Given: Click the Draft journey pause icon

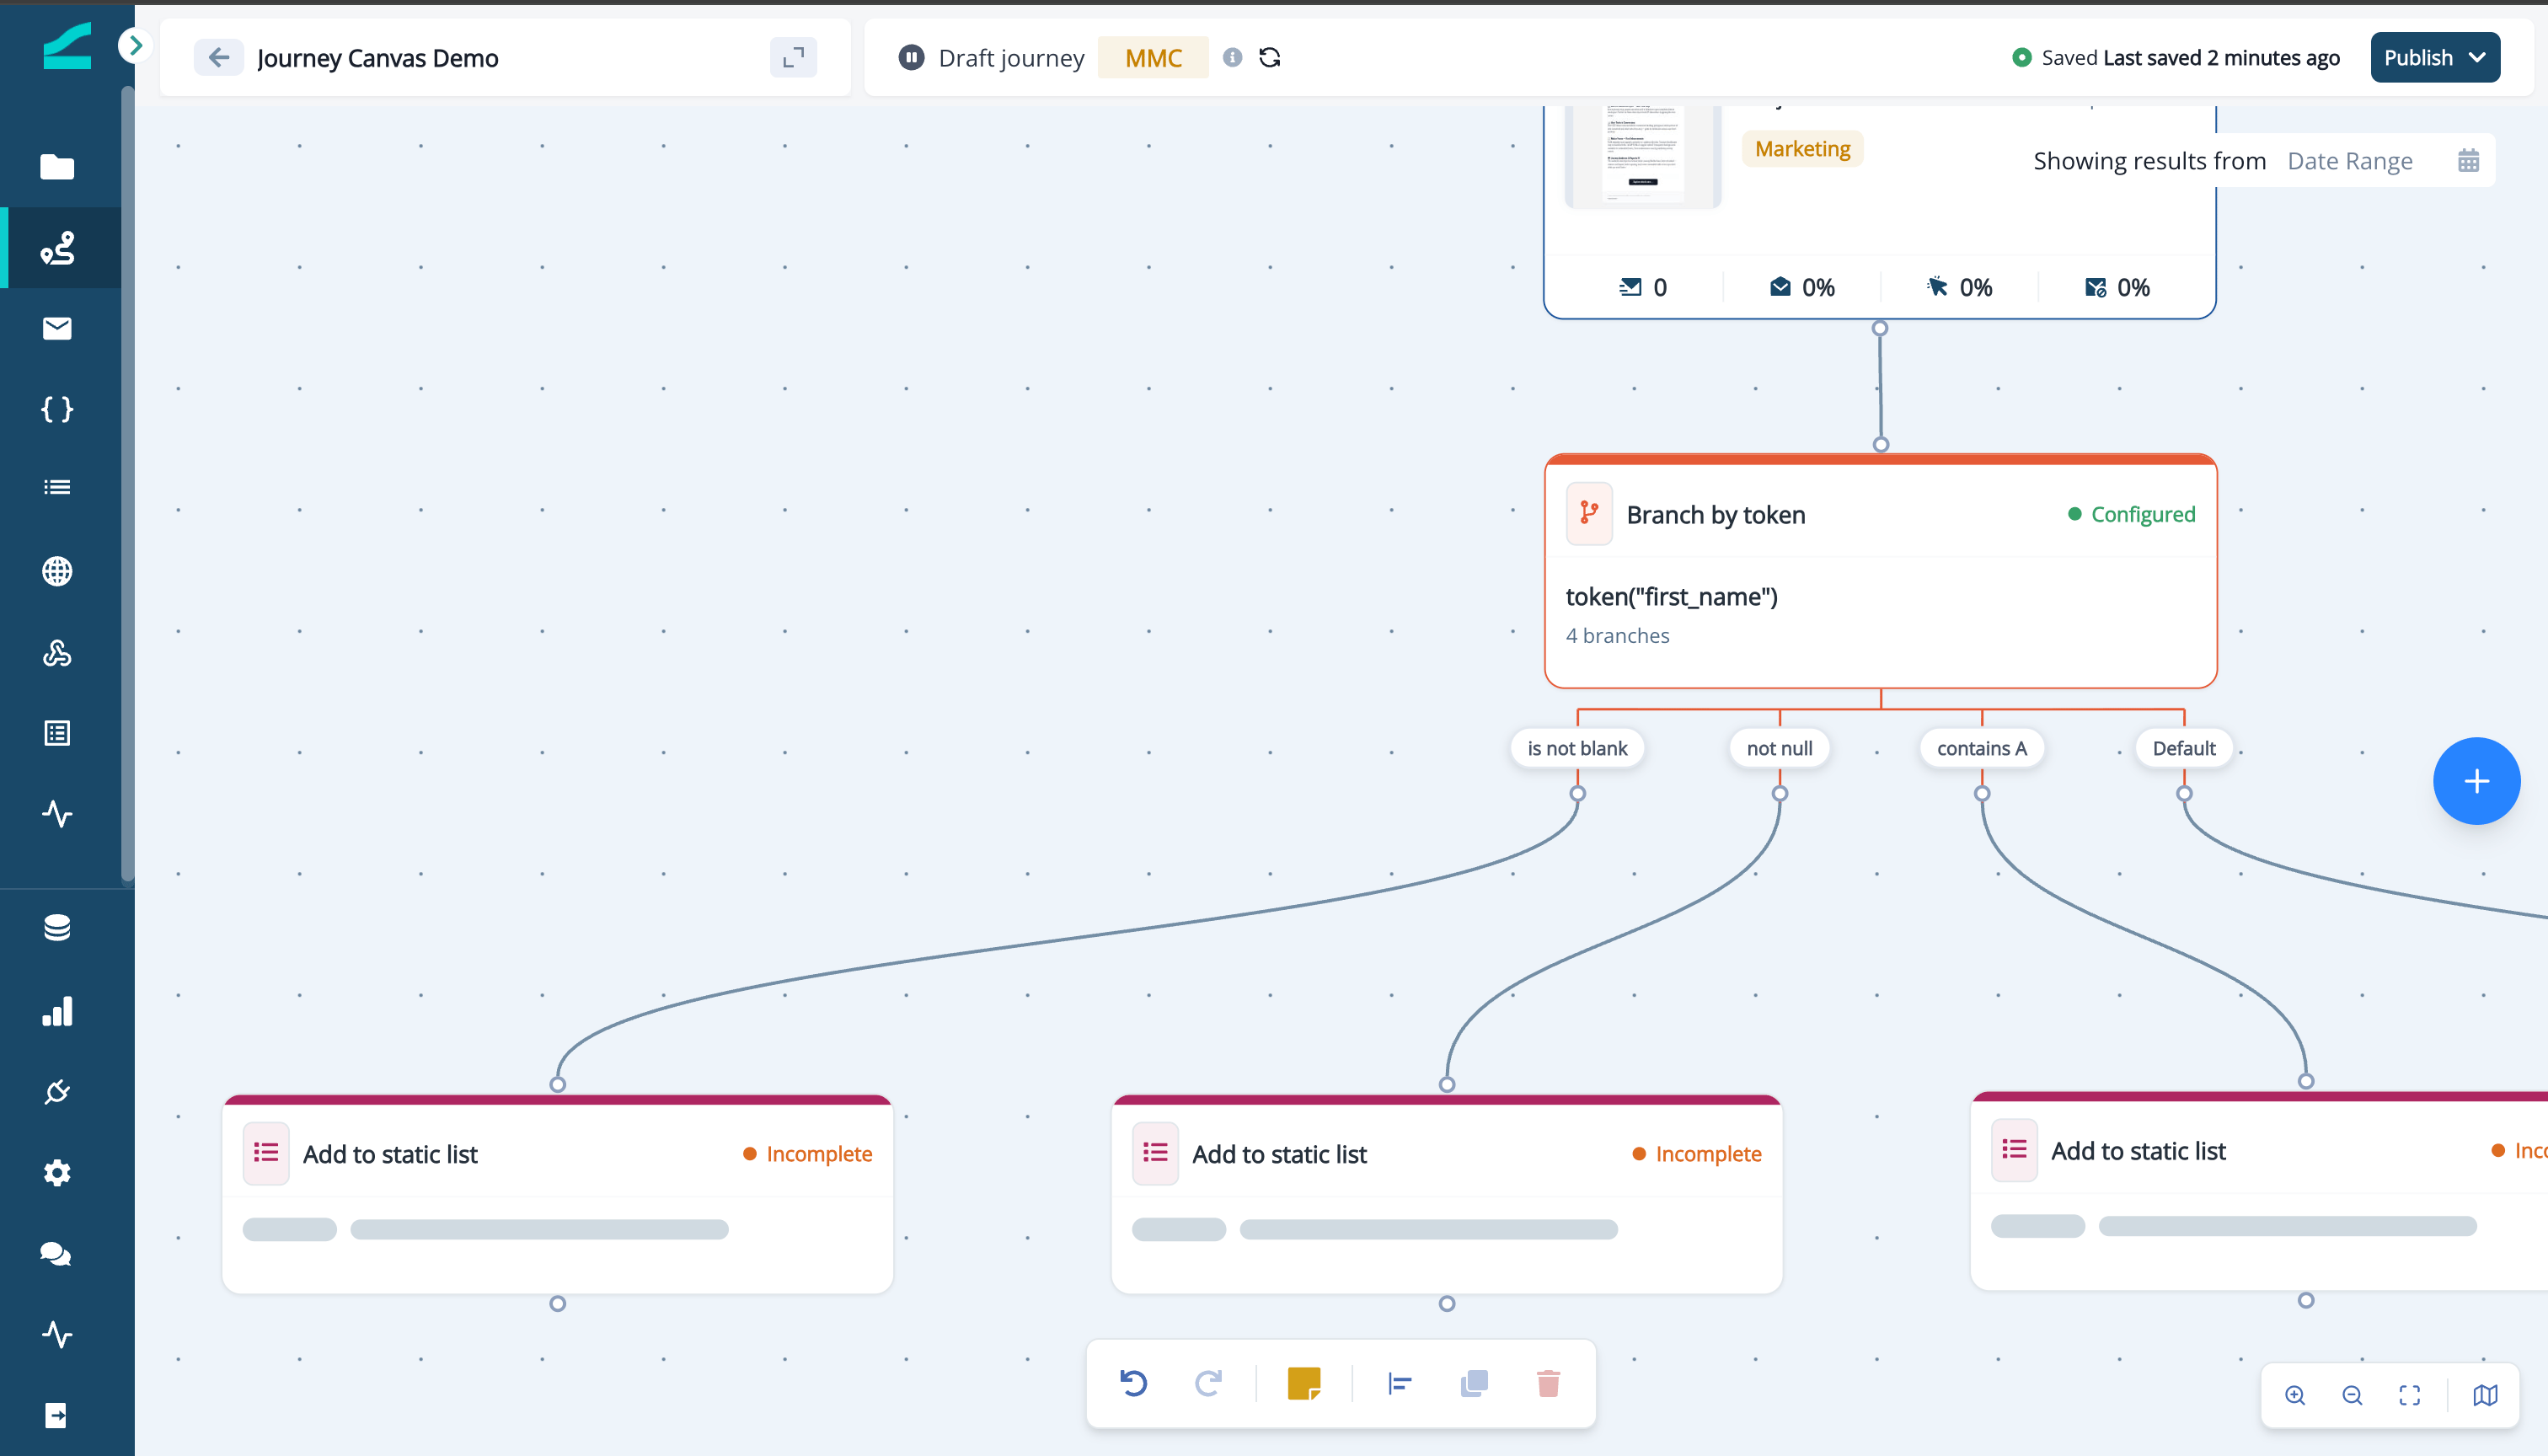Looking at the screenshot, I should pyautogui.click(x=911, y=57).
